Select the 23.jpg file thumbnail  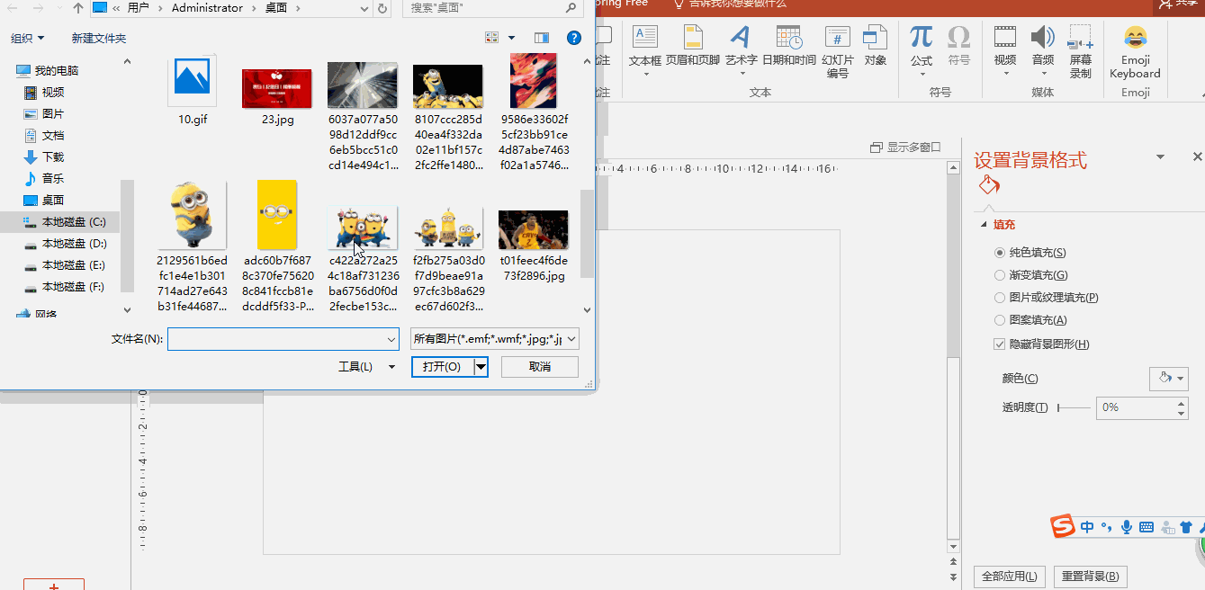pyautogui.click(x=277, y=87)
